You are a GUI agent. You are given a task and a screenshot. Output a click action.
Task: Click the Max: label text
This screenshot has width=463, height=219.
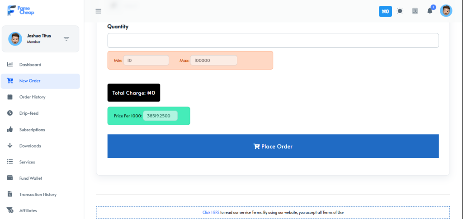click(184, 61)
